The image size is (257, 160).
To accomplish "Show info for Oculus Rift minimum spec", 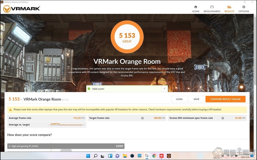I will click(223, 118).
